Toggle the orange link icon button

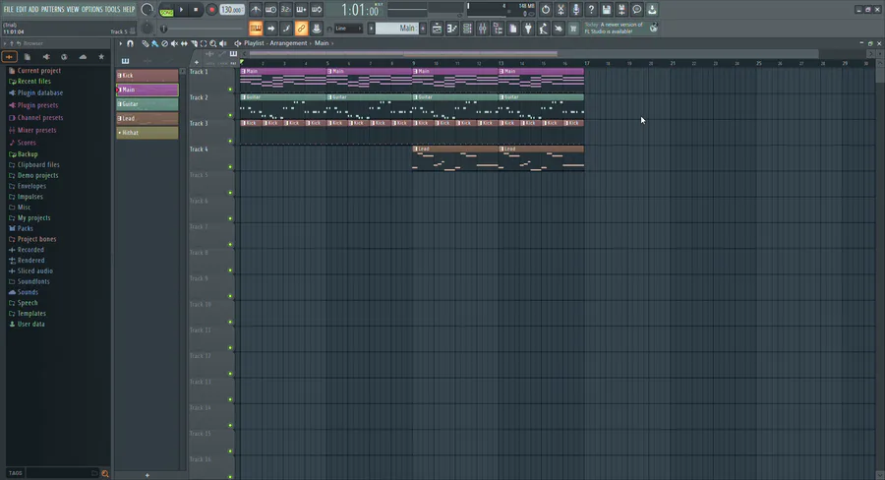(x=302, y=29)
